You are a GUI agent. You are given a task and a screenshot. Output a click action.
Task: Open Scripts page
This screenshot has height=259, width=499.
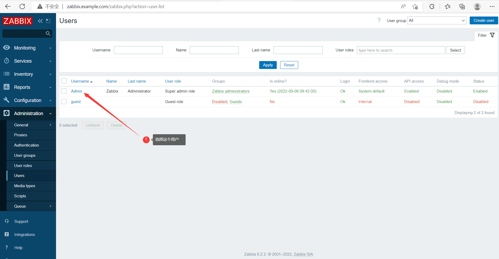point(31,196)
